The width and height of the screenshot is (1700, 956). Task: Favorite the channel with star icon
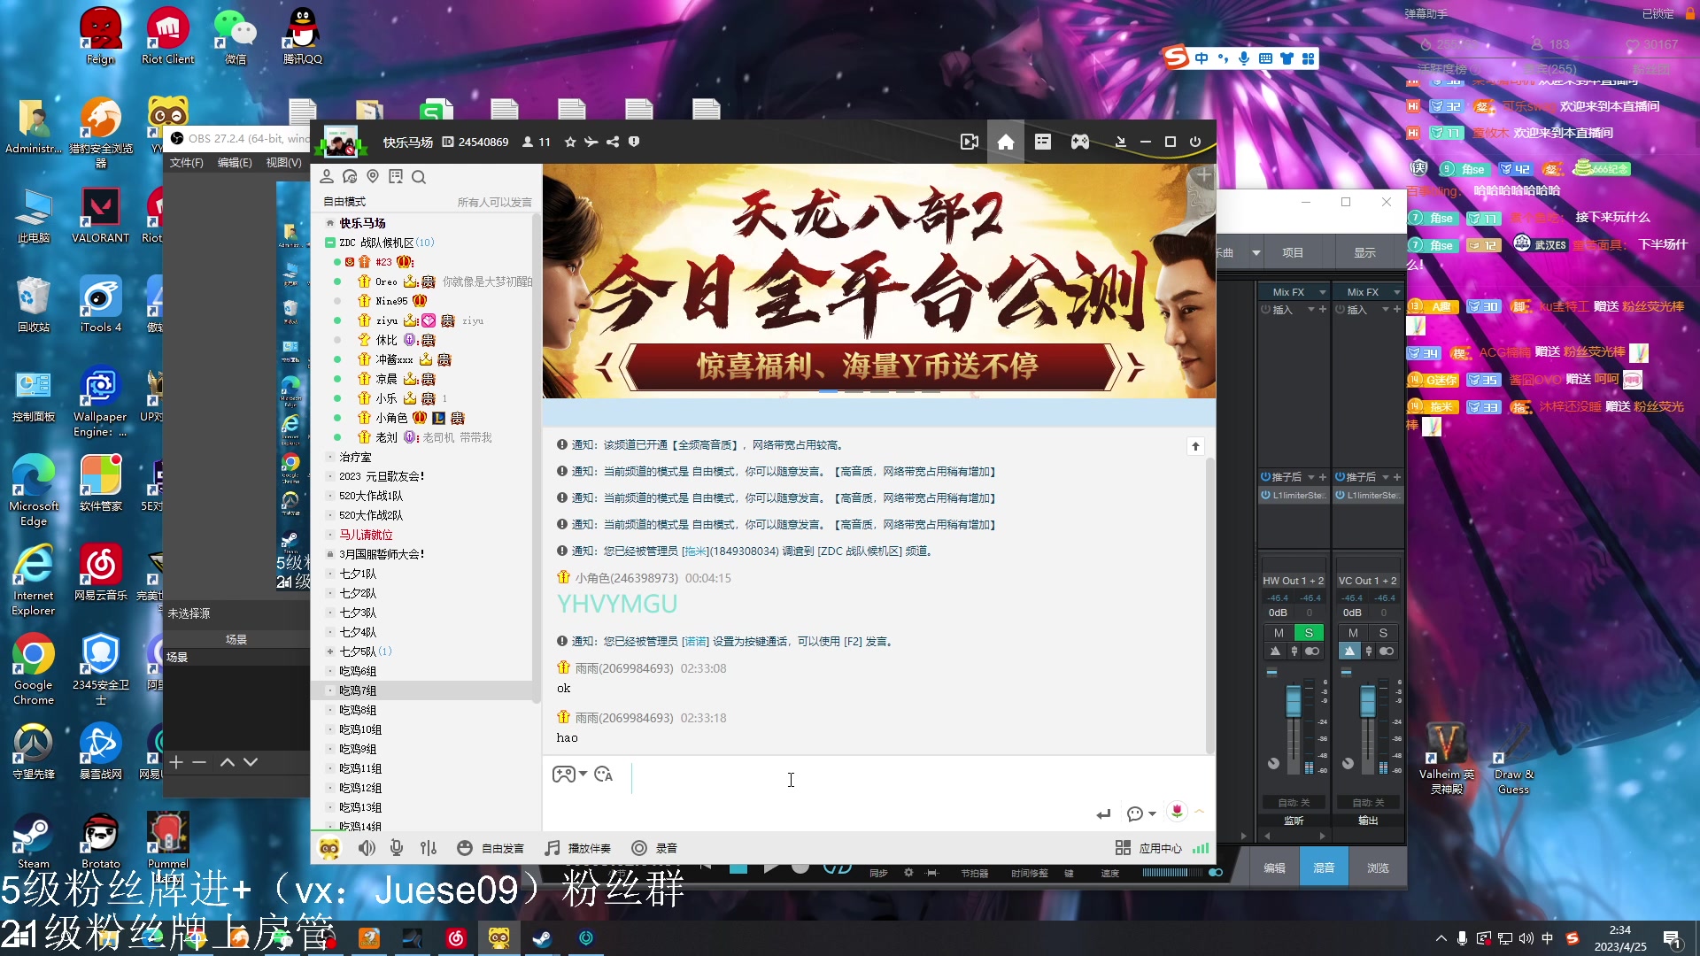click(570, 142)
